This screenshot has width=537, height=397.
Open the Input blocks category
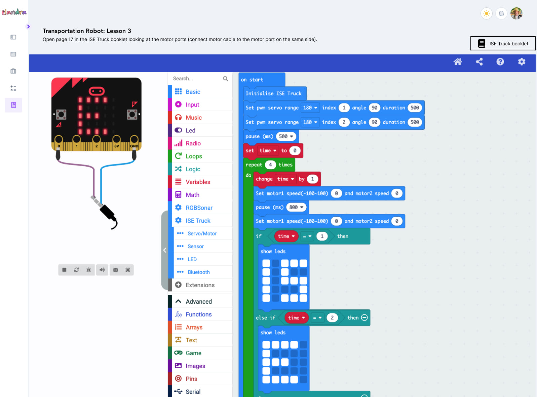(200, 105)
